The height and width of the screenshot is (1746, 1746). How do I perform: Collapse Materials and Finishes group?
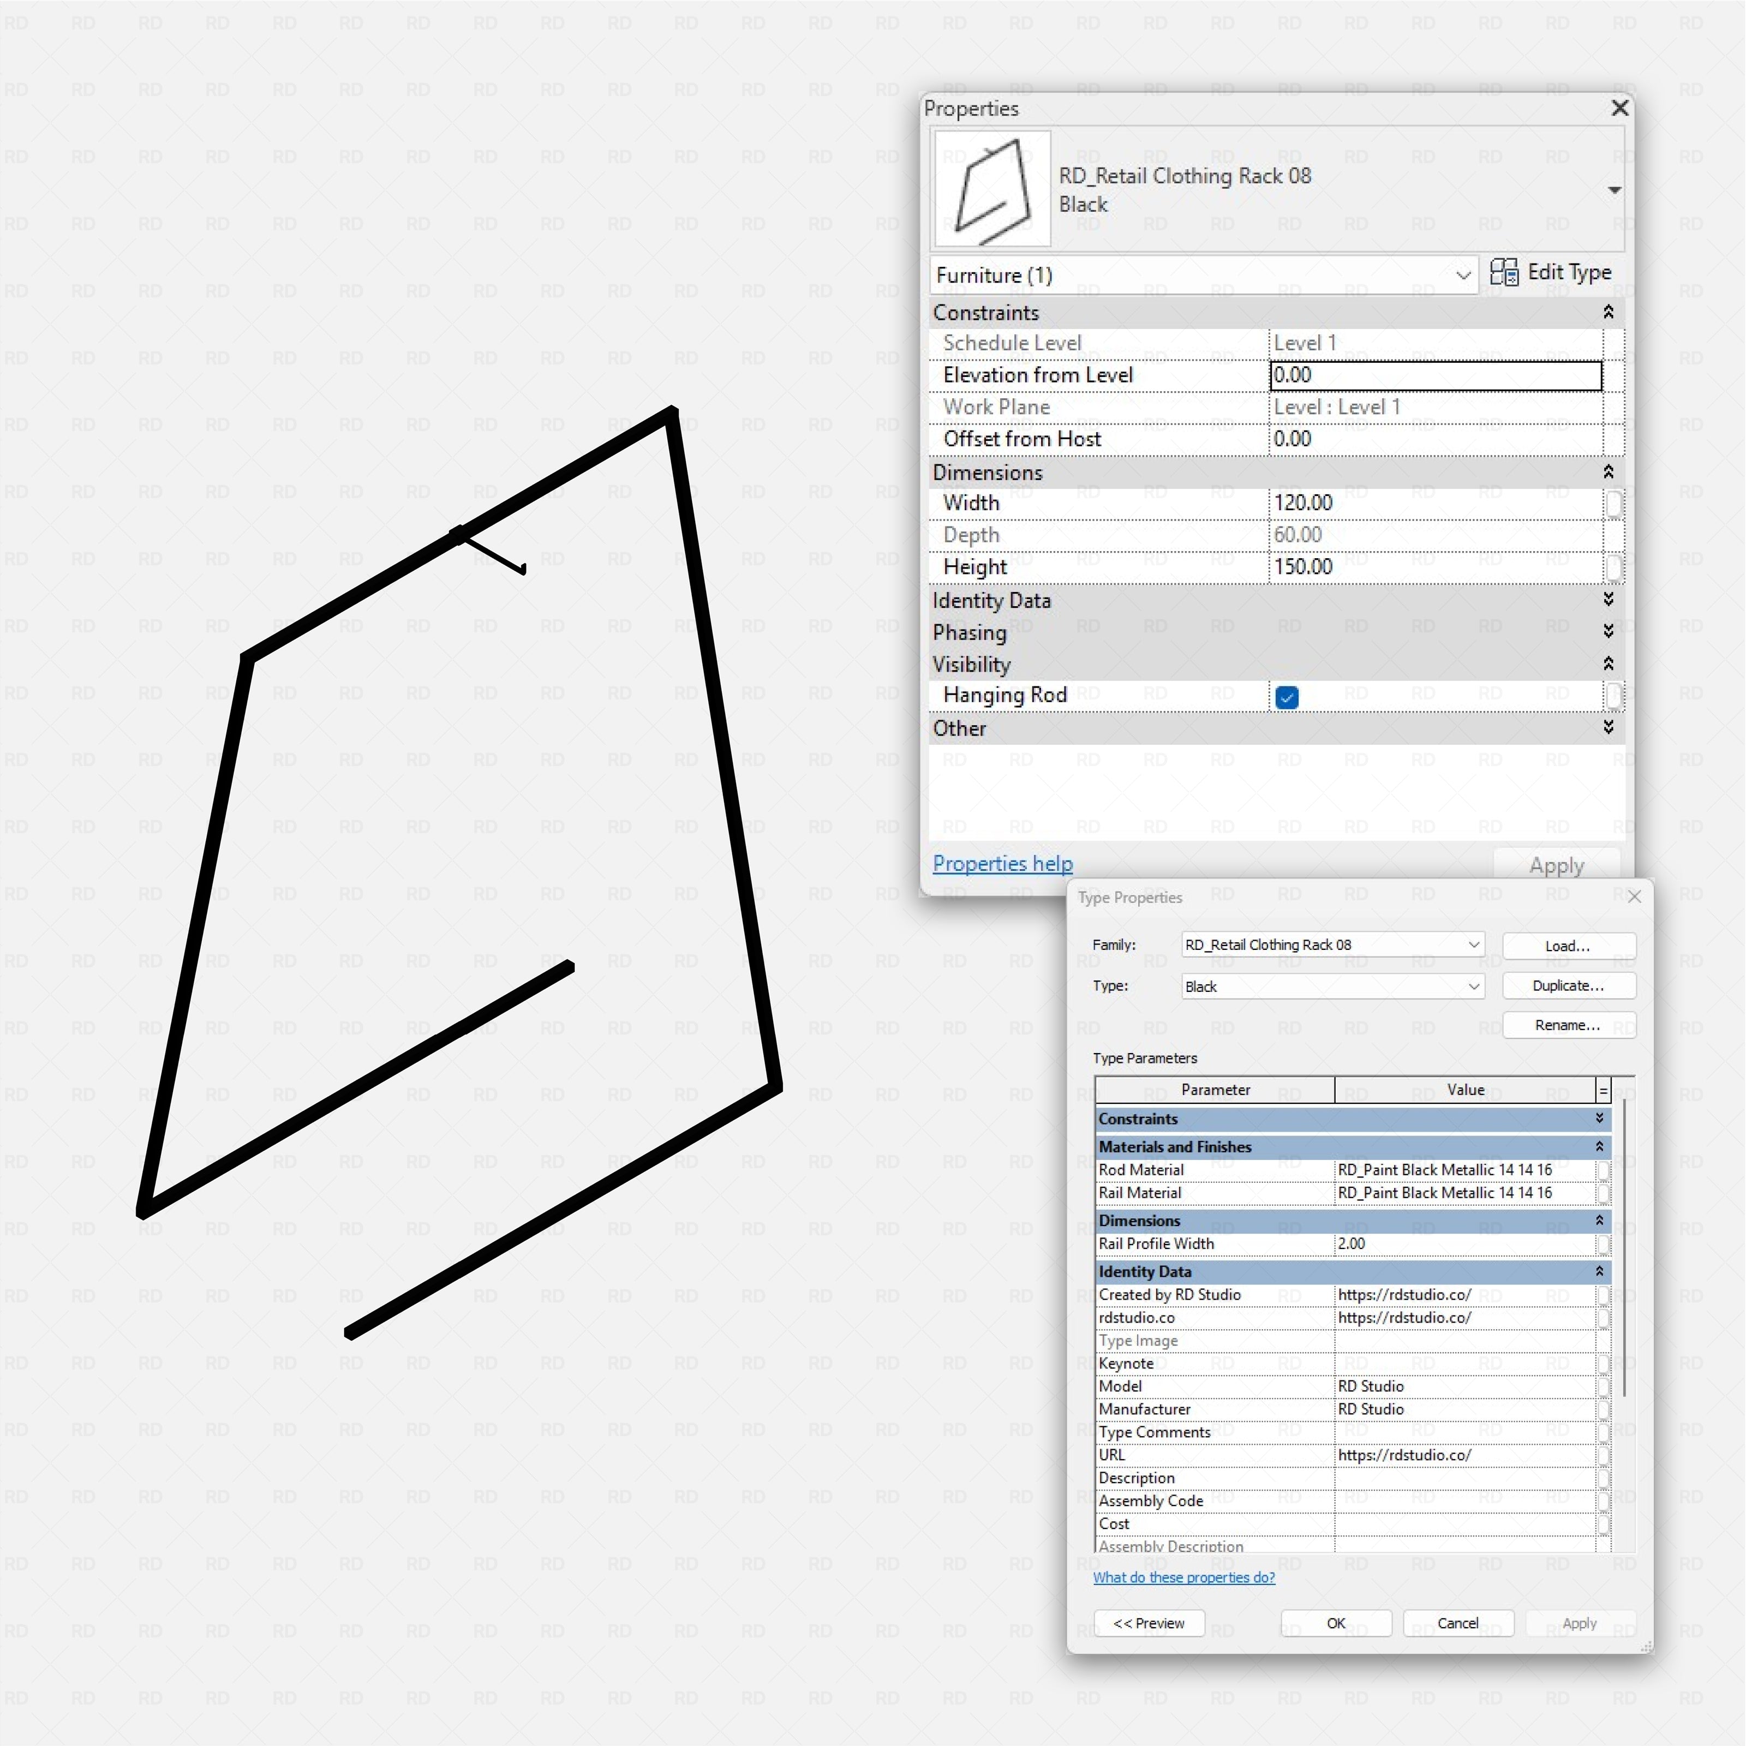1600,1147
